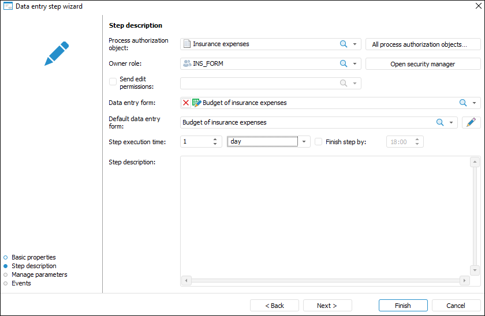Screen dimensions: 485x316
Task: Click the horizontal scrollbar in description box
Action: tap(325, 280)
